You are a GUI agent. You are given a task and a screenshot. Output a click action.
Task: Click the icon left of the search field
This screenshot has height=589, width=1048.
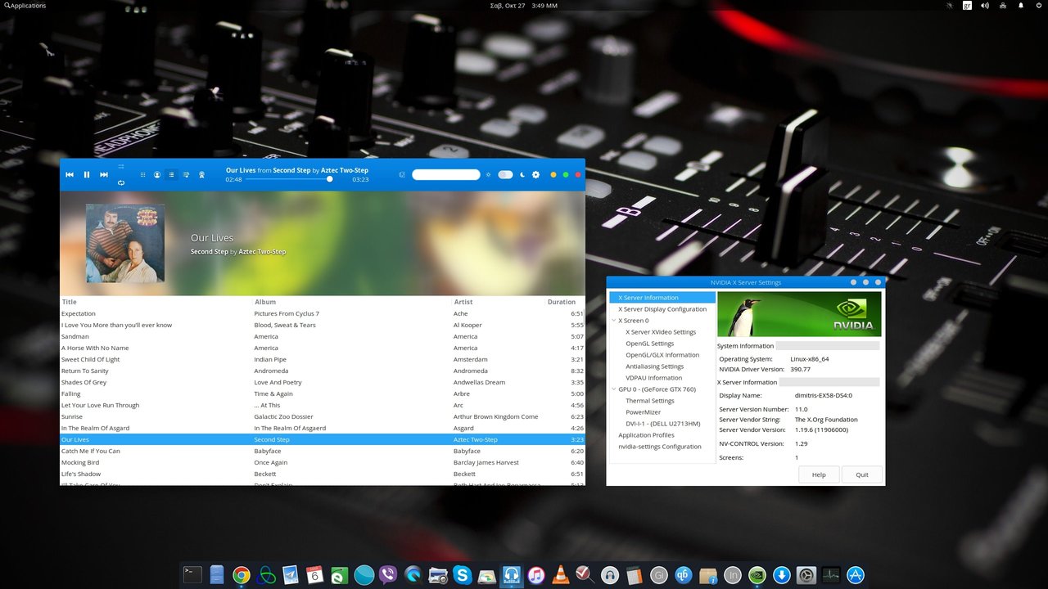click(x=402, y=174)
